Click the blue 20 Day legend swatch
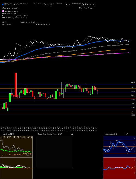The height and width of the screenshot is (179, 136). coord(3,5)
